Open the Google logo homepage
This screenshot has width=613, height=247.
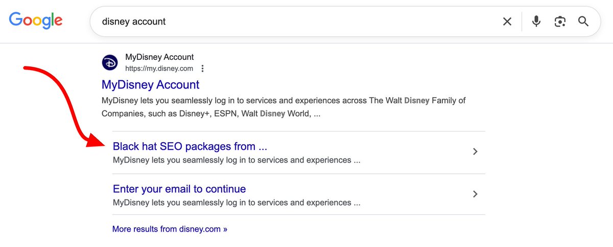pyautogui.click(x=36, y=20)
